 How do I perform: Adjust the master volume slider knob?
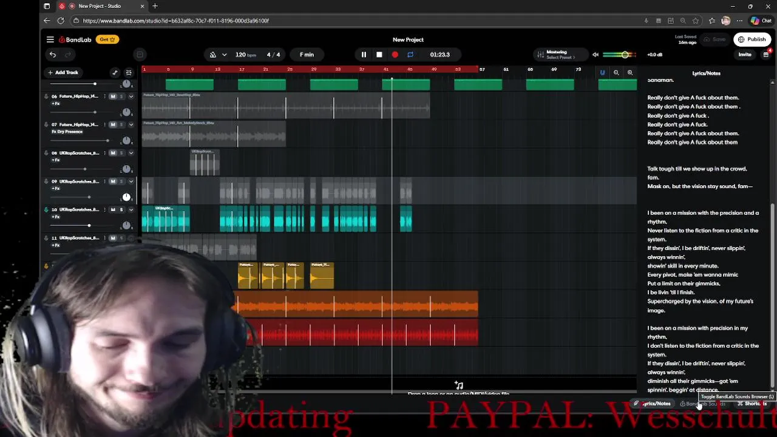[625, 55]
